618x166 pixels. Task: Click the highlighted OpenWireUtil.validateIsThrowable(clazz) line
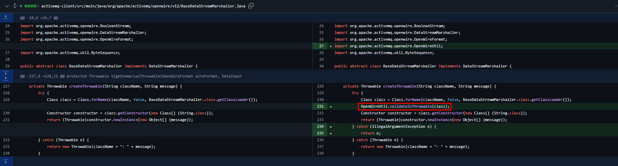click(x=404, y=106)
